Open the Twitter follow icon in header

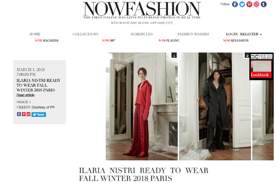(x=242, y=4)
